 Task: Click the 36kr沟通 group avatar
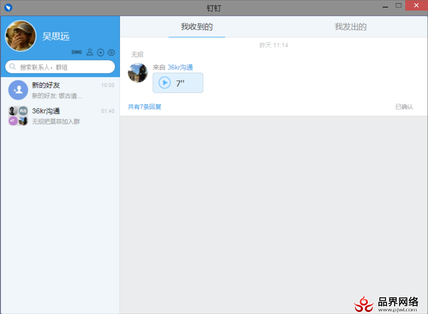coord(18,116)
